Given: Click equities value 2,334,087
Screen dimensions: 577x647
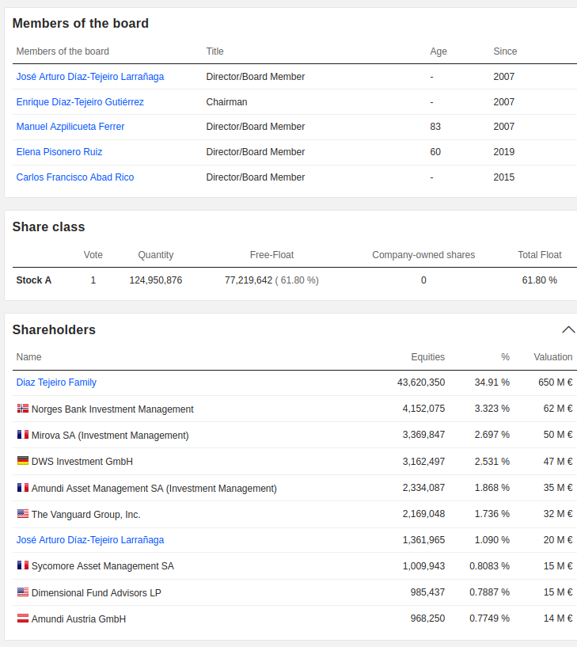Looking at the screenshot, I should 423,488.
